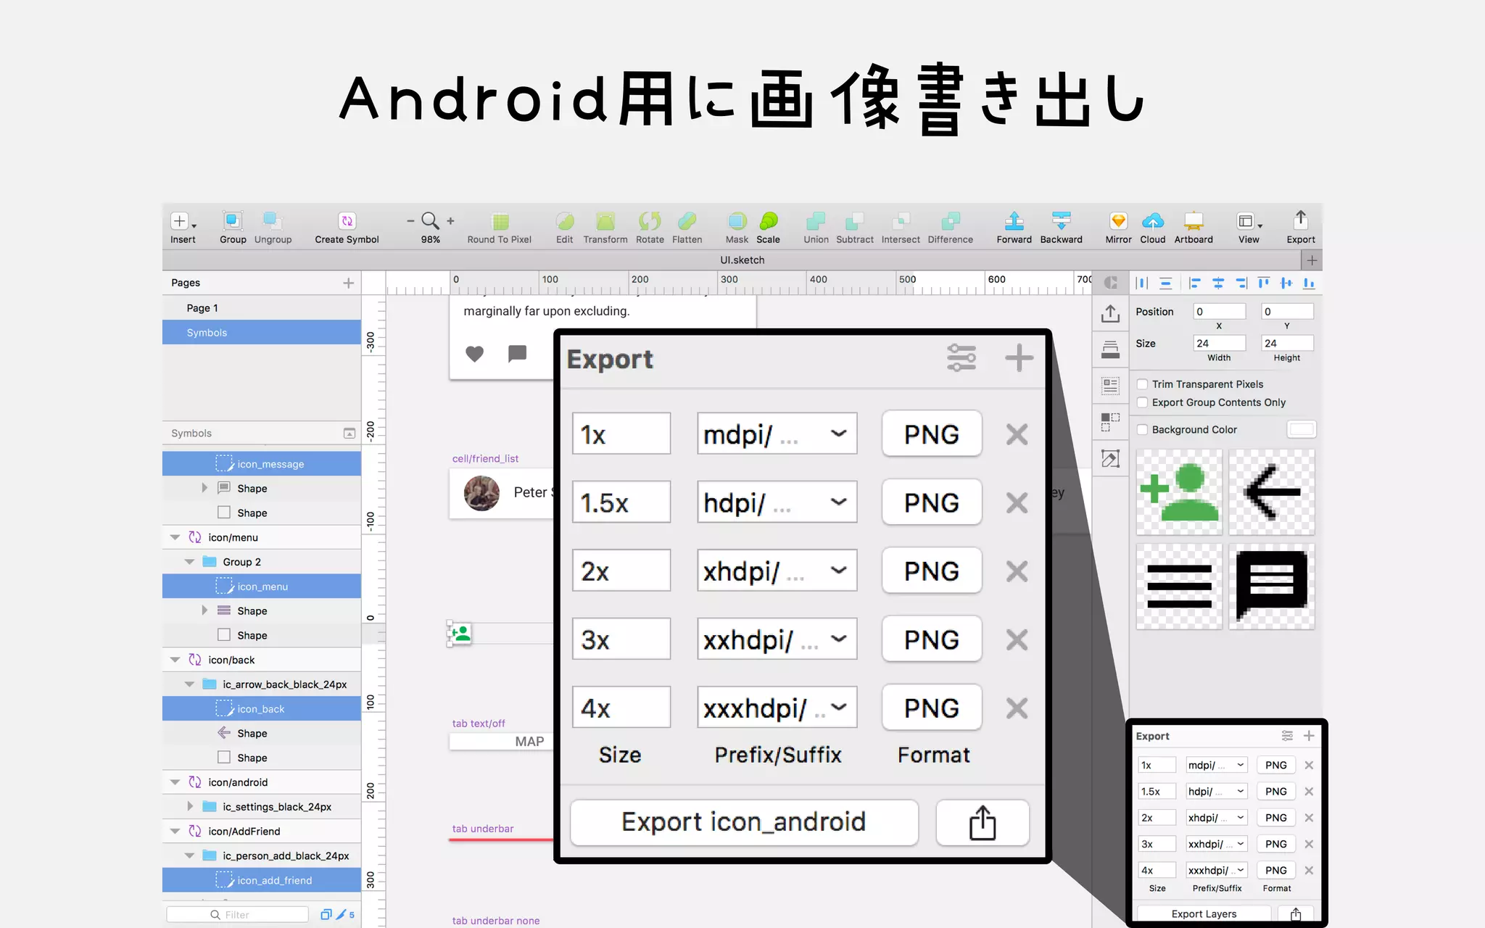
Task: Toggle Export Group Contents Only checkbox
Action: click(1143, 402)
